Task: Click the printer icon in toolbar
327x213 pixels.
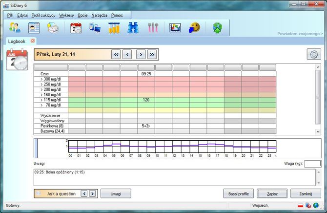Action: tap(53, 27)
